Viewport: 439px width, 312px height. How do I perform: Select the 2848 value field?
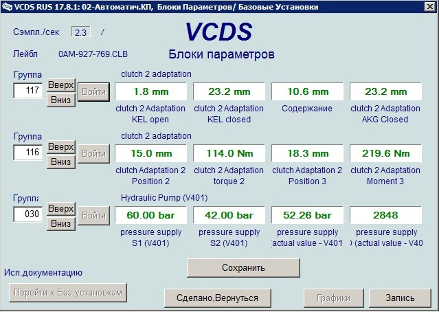point(385,215)
